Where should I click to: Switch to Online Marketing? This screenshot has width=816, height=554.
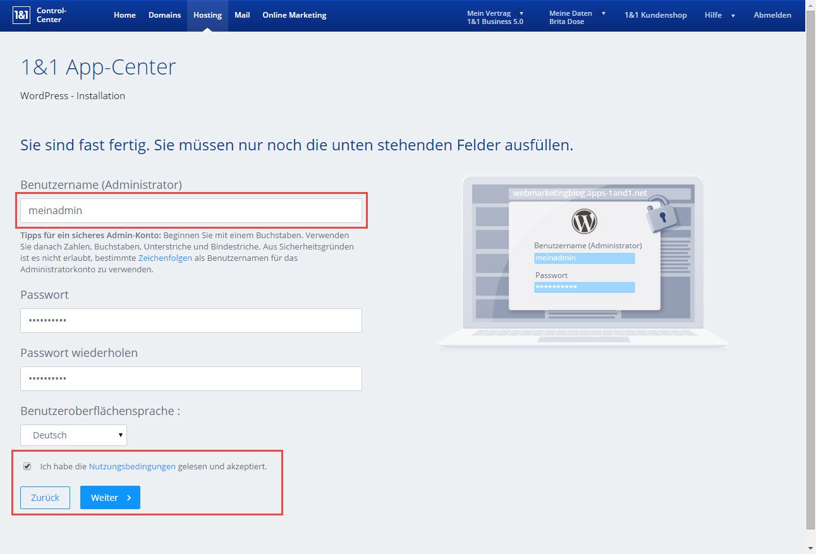[x=294, y=15]
